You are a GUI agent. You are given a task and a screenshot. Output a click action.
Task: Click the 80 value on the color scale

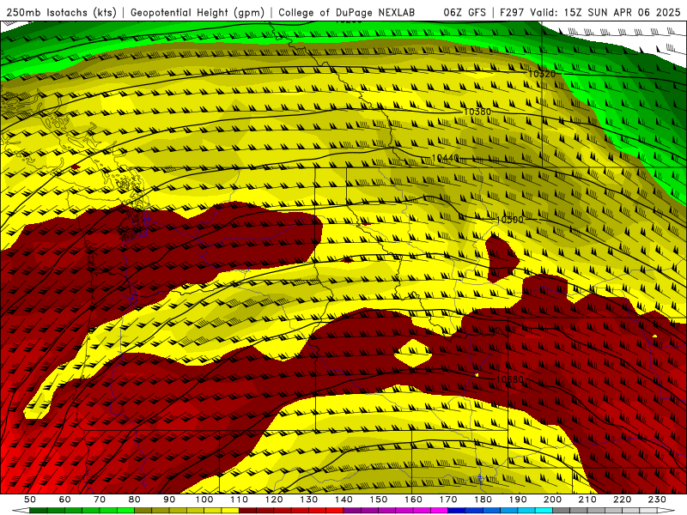point(135,500)
